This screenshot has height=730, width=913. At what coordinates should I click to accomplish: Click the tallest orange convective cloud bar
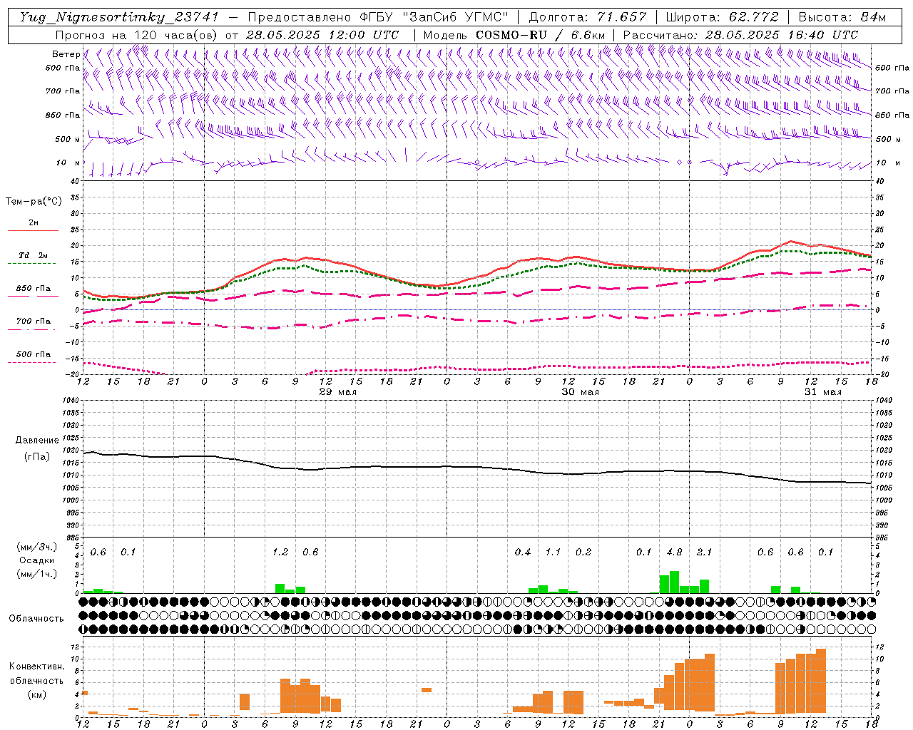[x=820, y=681]
